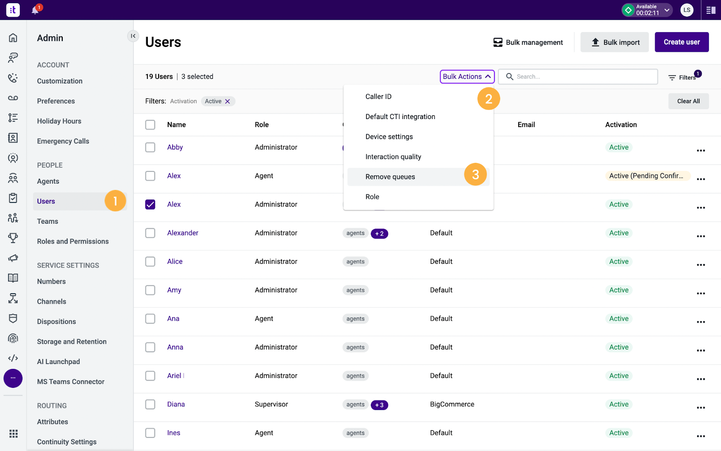Choose Remove queues from Bulk Actions menu

[390, 176]
